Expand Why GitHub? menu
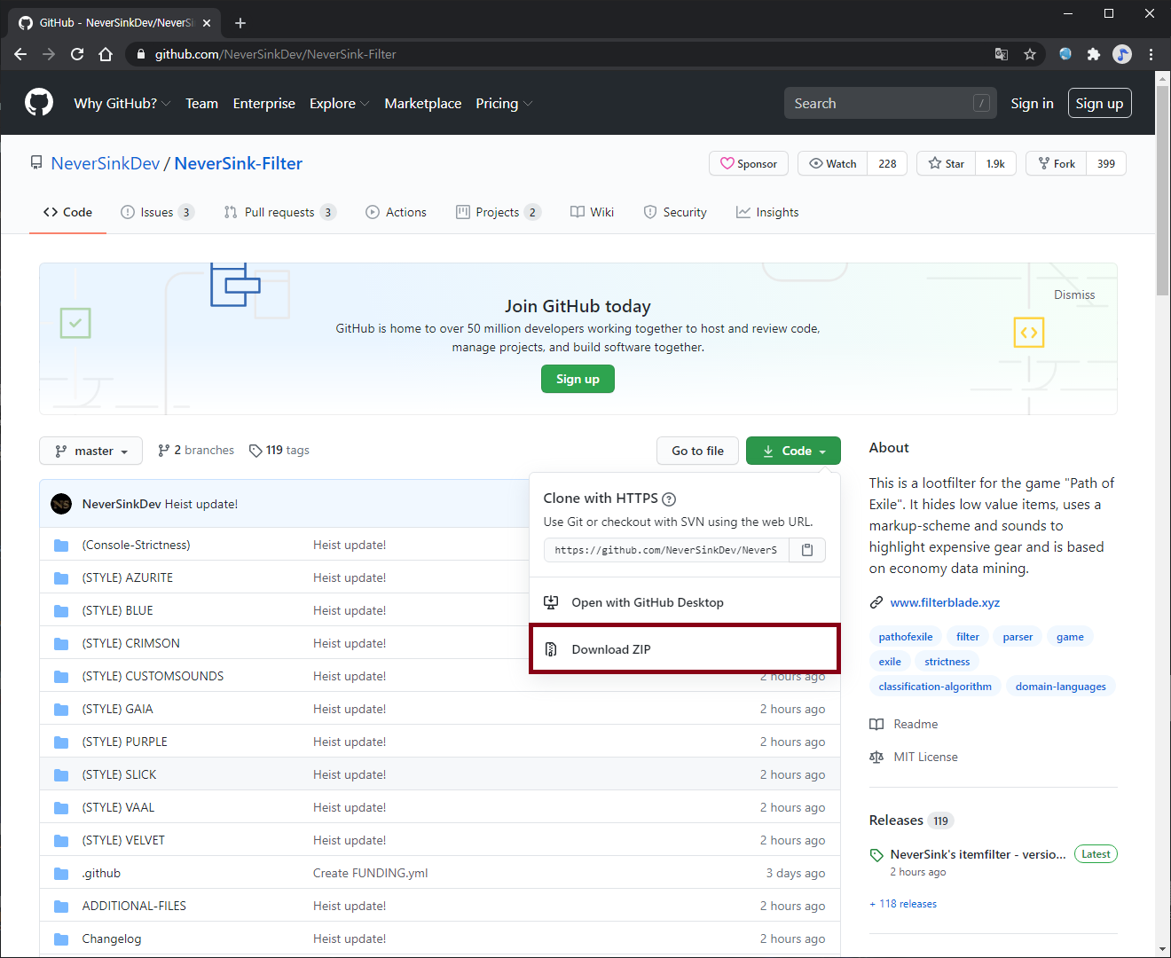Screen dimensions: 1171x958 [122, 104]
